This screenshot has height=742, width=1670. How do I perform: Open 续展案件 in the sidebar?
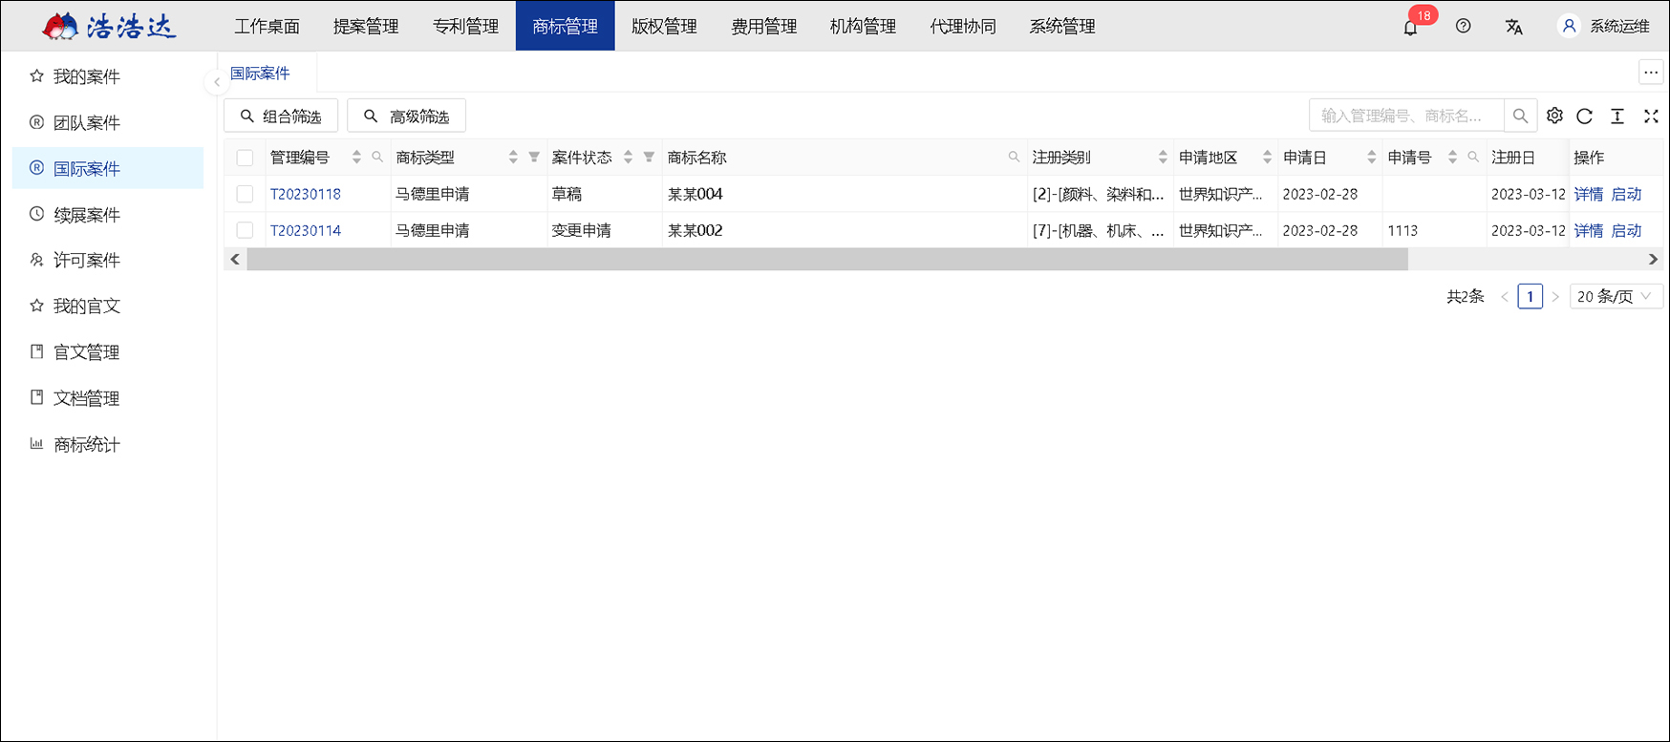(86, 215)
